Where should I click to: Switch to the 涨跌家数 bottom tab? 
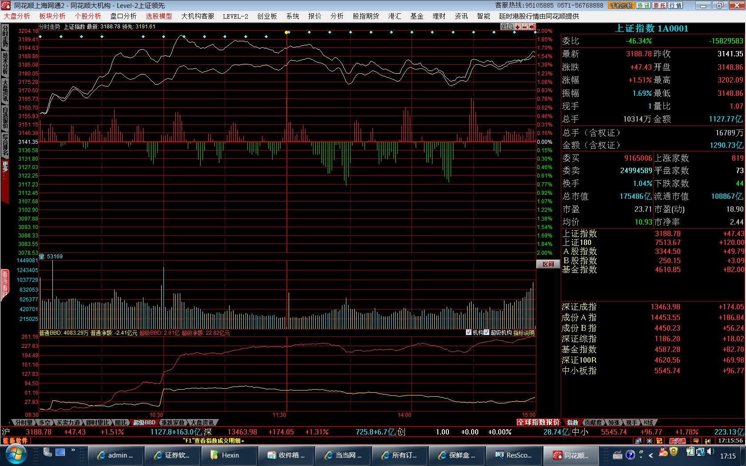pos(173,423)
